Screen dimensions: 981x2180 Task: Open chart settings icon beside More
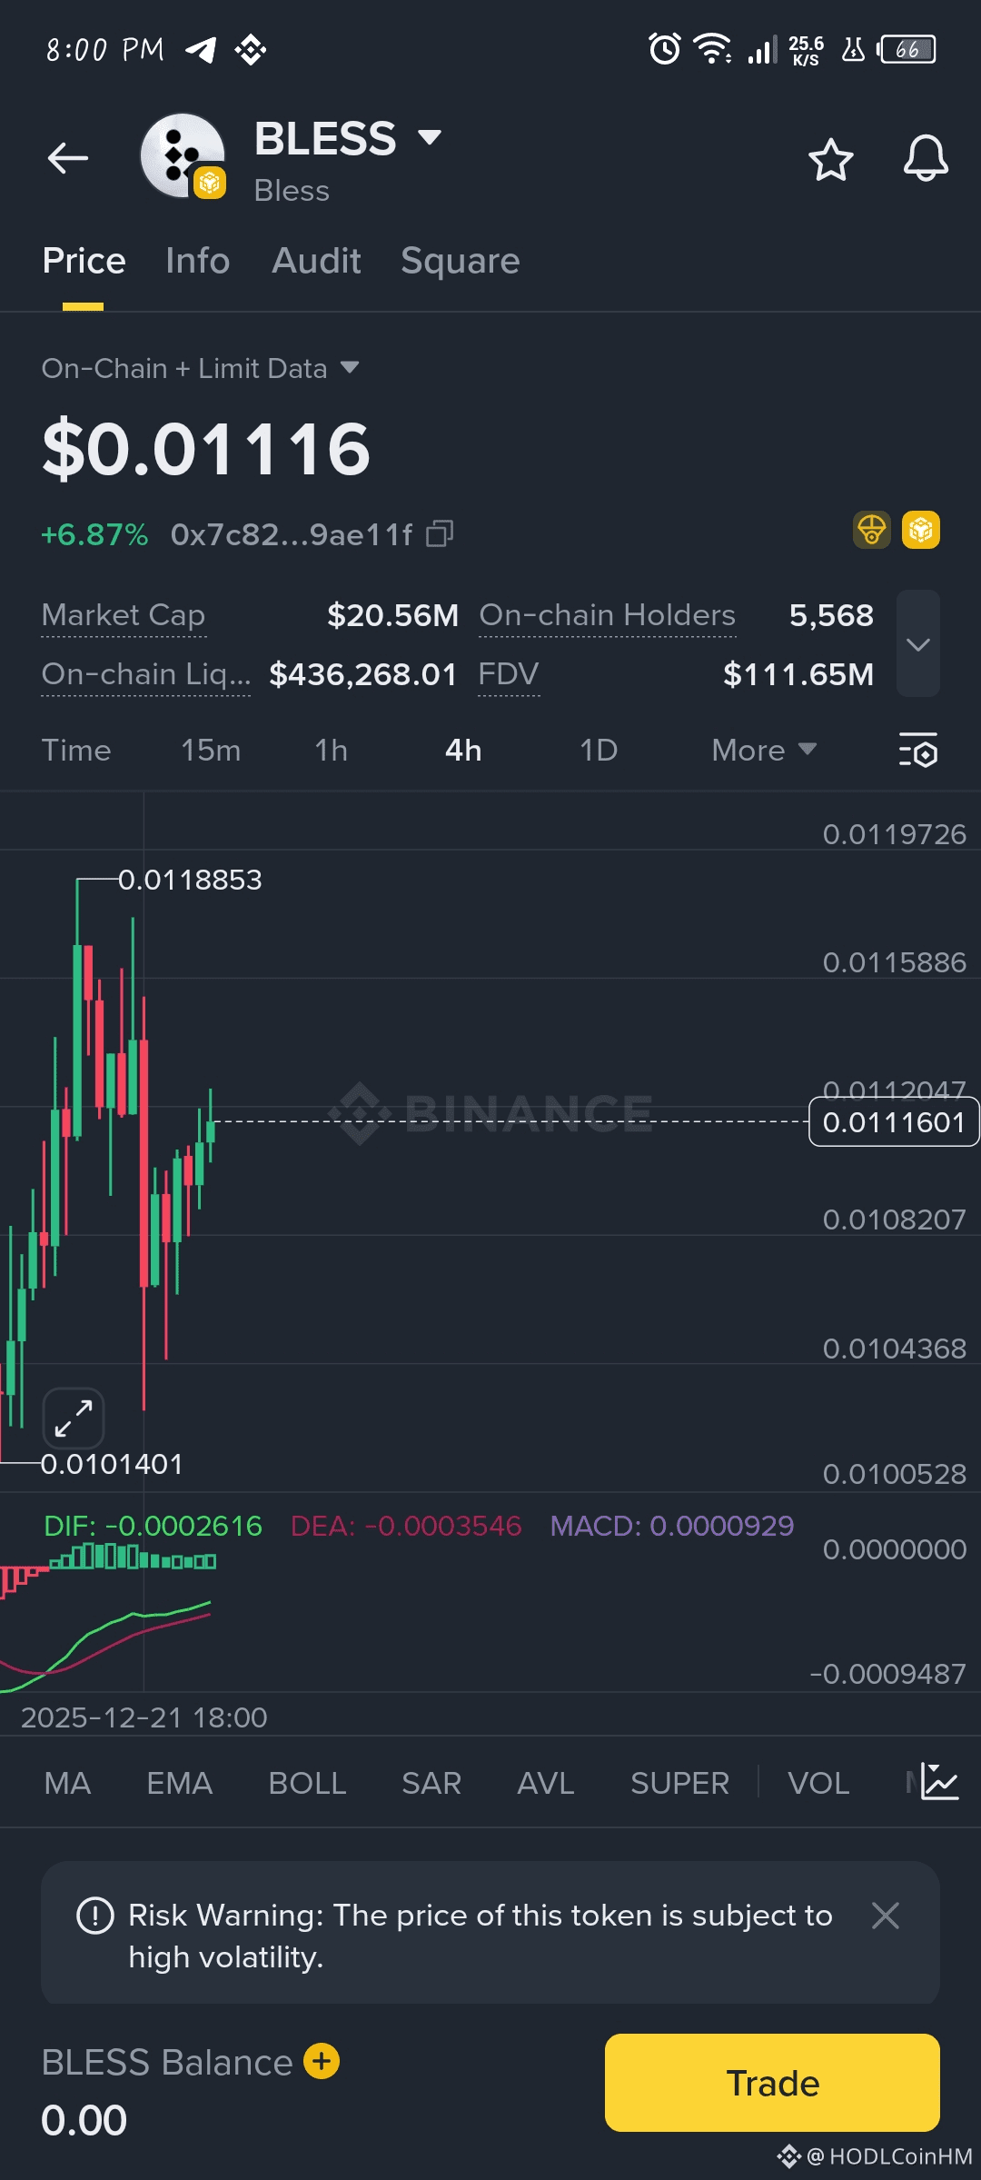pos(918,750)
